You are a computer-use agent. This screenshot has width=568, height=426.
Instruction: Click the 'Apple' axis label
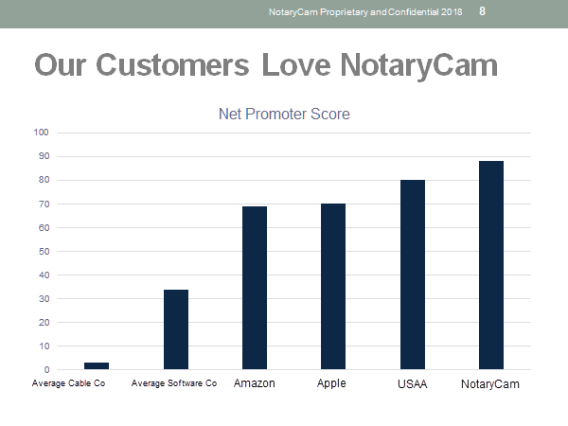(x=331, y=383)
